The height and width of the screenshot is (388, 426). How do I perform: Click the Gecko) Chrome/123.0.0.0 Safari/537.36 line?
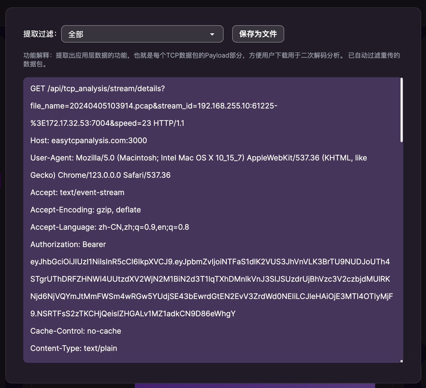(x=100, y=175)
